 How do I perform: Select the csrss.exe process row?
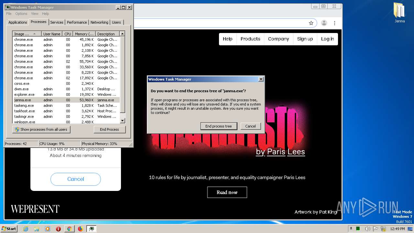(66, 83)
